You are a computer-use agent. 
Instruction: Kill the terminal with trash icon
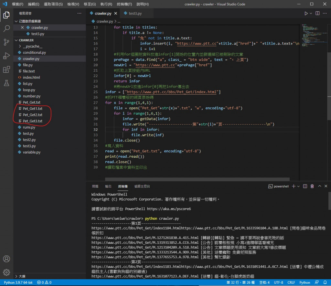(312, 186)
